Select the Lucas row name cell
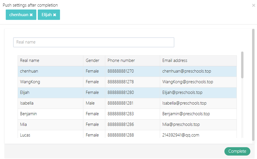The image size is (257, 159). [51, 134]
